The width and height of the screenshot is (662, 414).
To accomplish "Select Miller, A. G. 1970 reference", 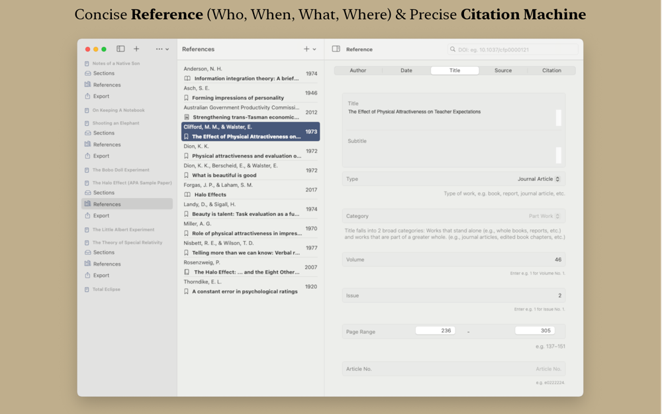I will click(250, 229).
